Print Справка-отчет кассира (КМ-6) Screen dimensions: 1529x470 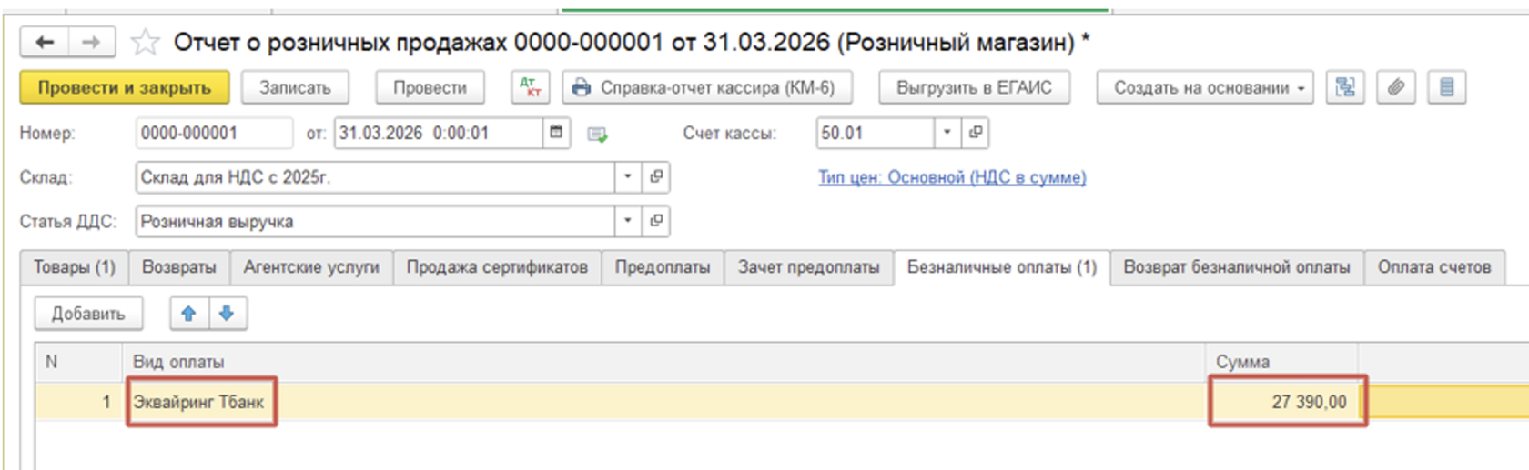coord(707,87)
